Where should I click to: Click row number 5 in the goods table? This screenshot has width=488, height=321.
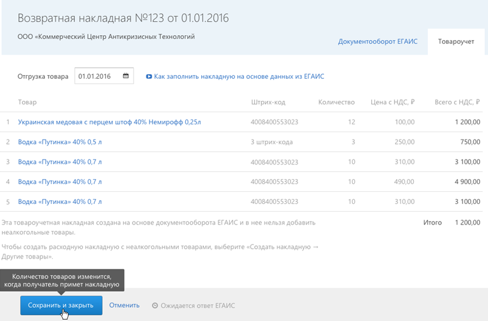[8, 201]
